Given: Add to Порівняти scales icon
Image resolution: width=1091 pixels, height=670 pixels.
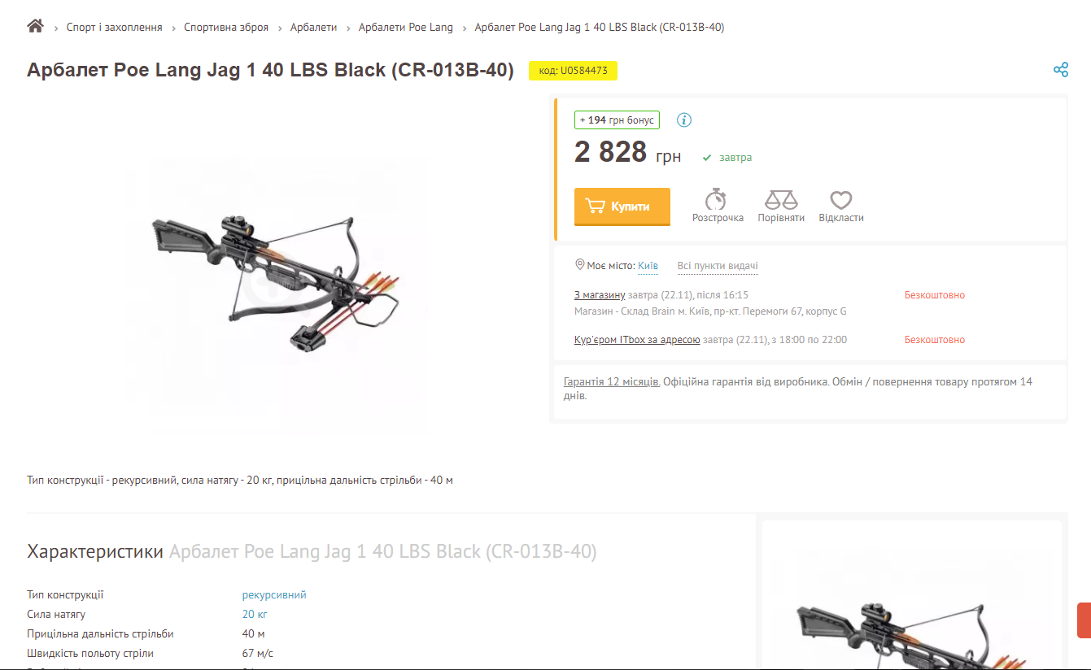Looking at the screenshot, I should point(781,199).
